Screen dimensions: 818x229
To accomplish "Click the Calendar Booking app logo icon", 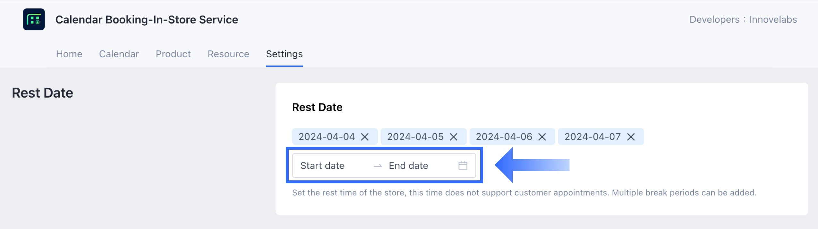I will 34,20.
